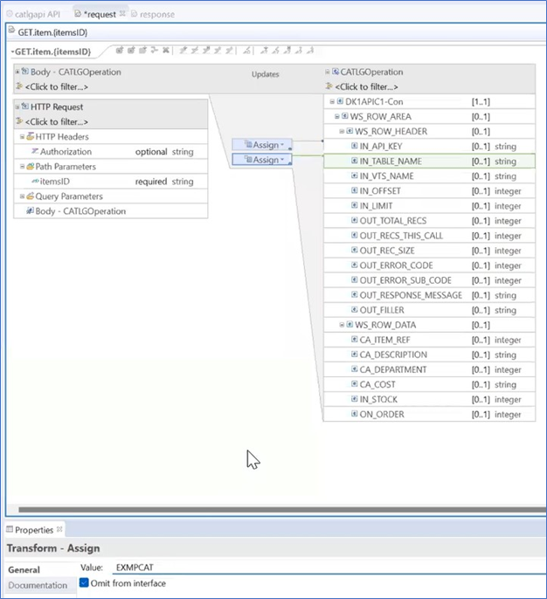Switch to the response tab
Screen dimensions: 547x599
153,14
